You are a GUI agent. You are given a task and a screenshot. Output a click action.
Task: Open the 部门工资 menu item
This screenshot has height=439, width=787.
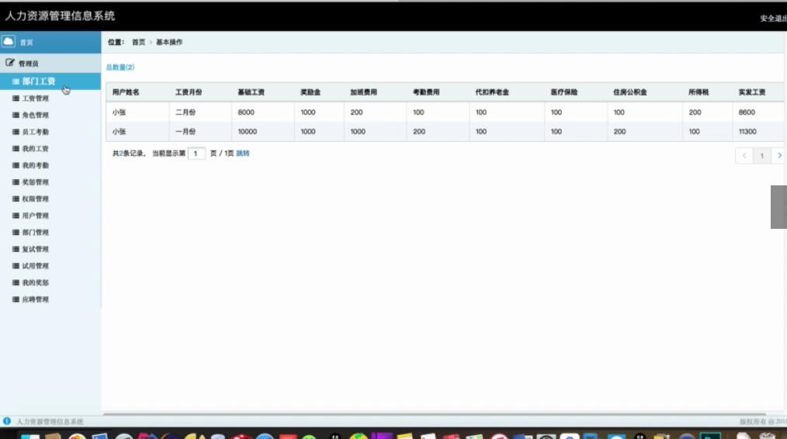tap(50, 81)
